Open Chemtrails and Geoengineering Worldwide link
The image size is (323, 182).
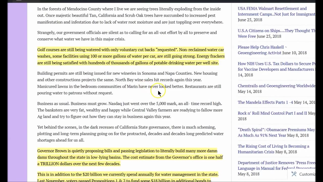coord(277,86)
